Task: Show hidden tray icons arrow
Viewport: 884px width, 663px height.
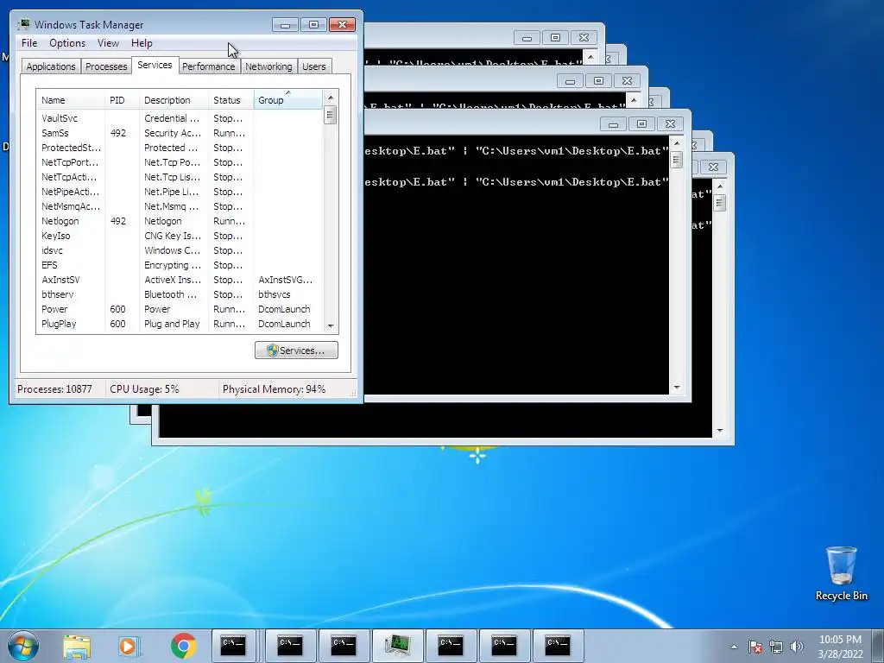Action: click(x=734, y=647)
